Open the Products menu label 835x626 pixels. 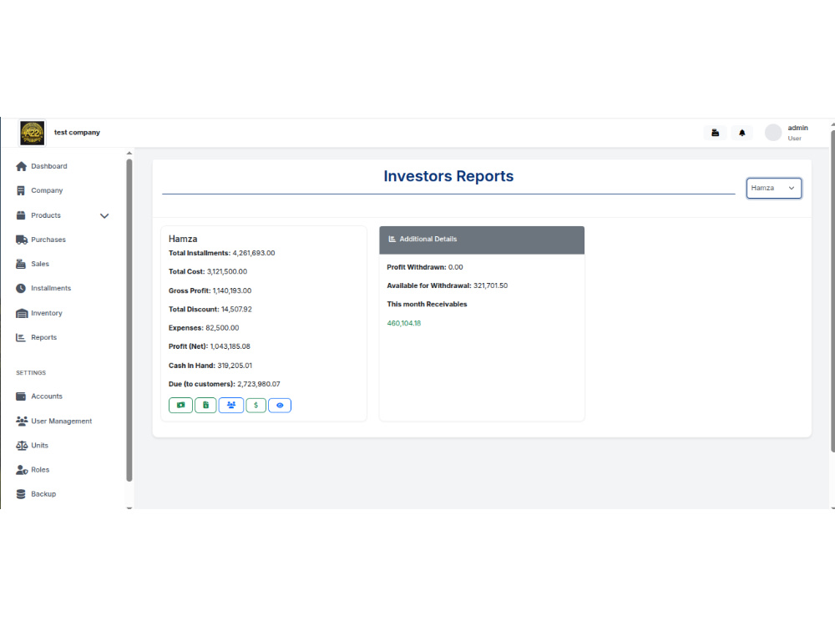(x=46, y=215)
